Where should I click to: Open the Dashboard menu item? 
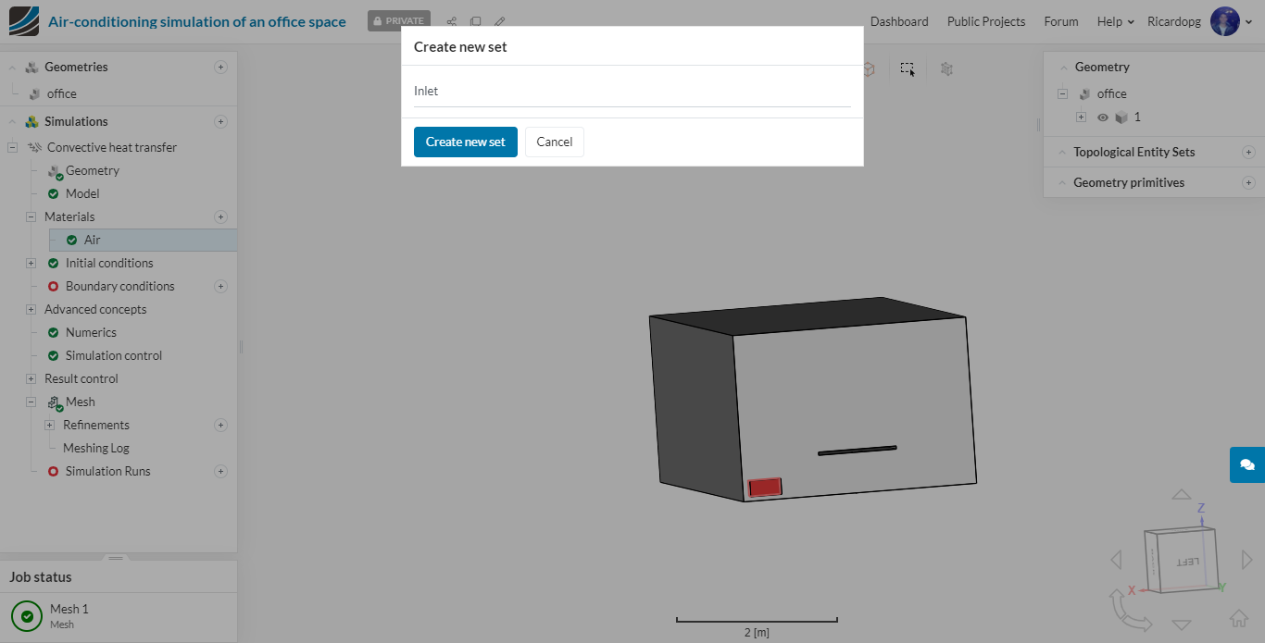coord(899,21)
